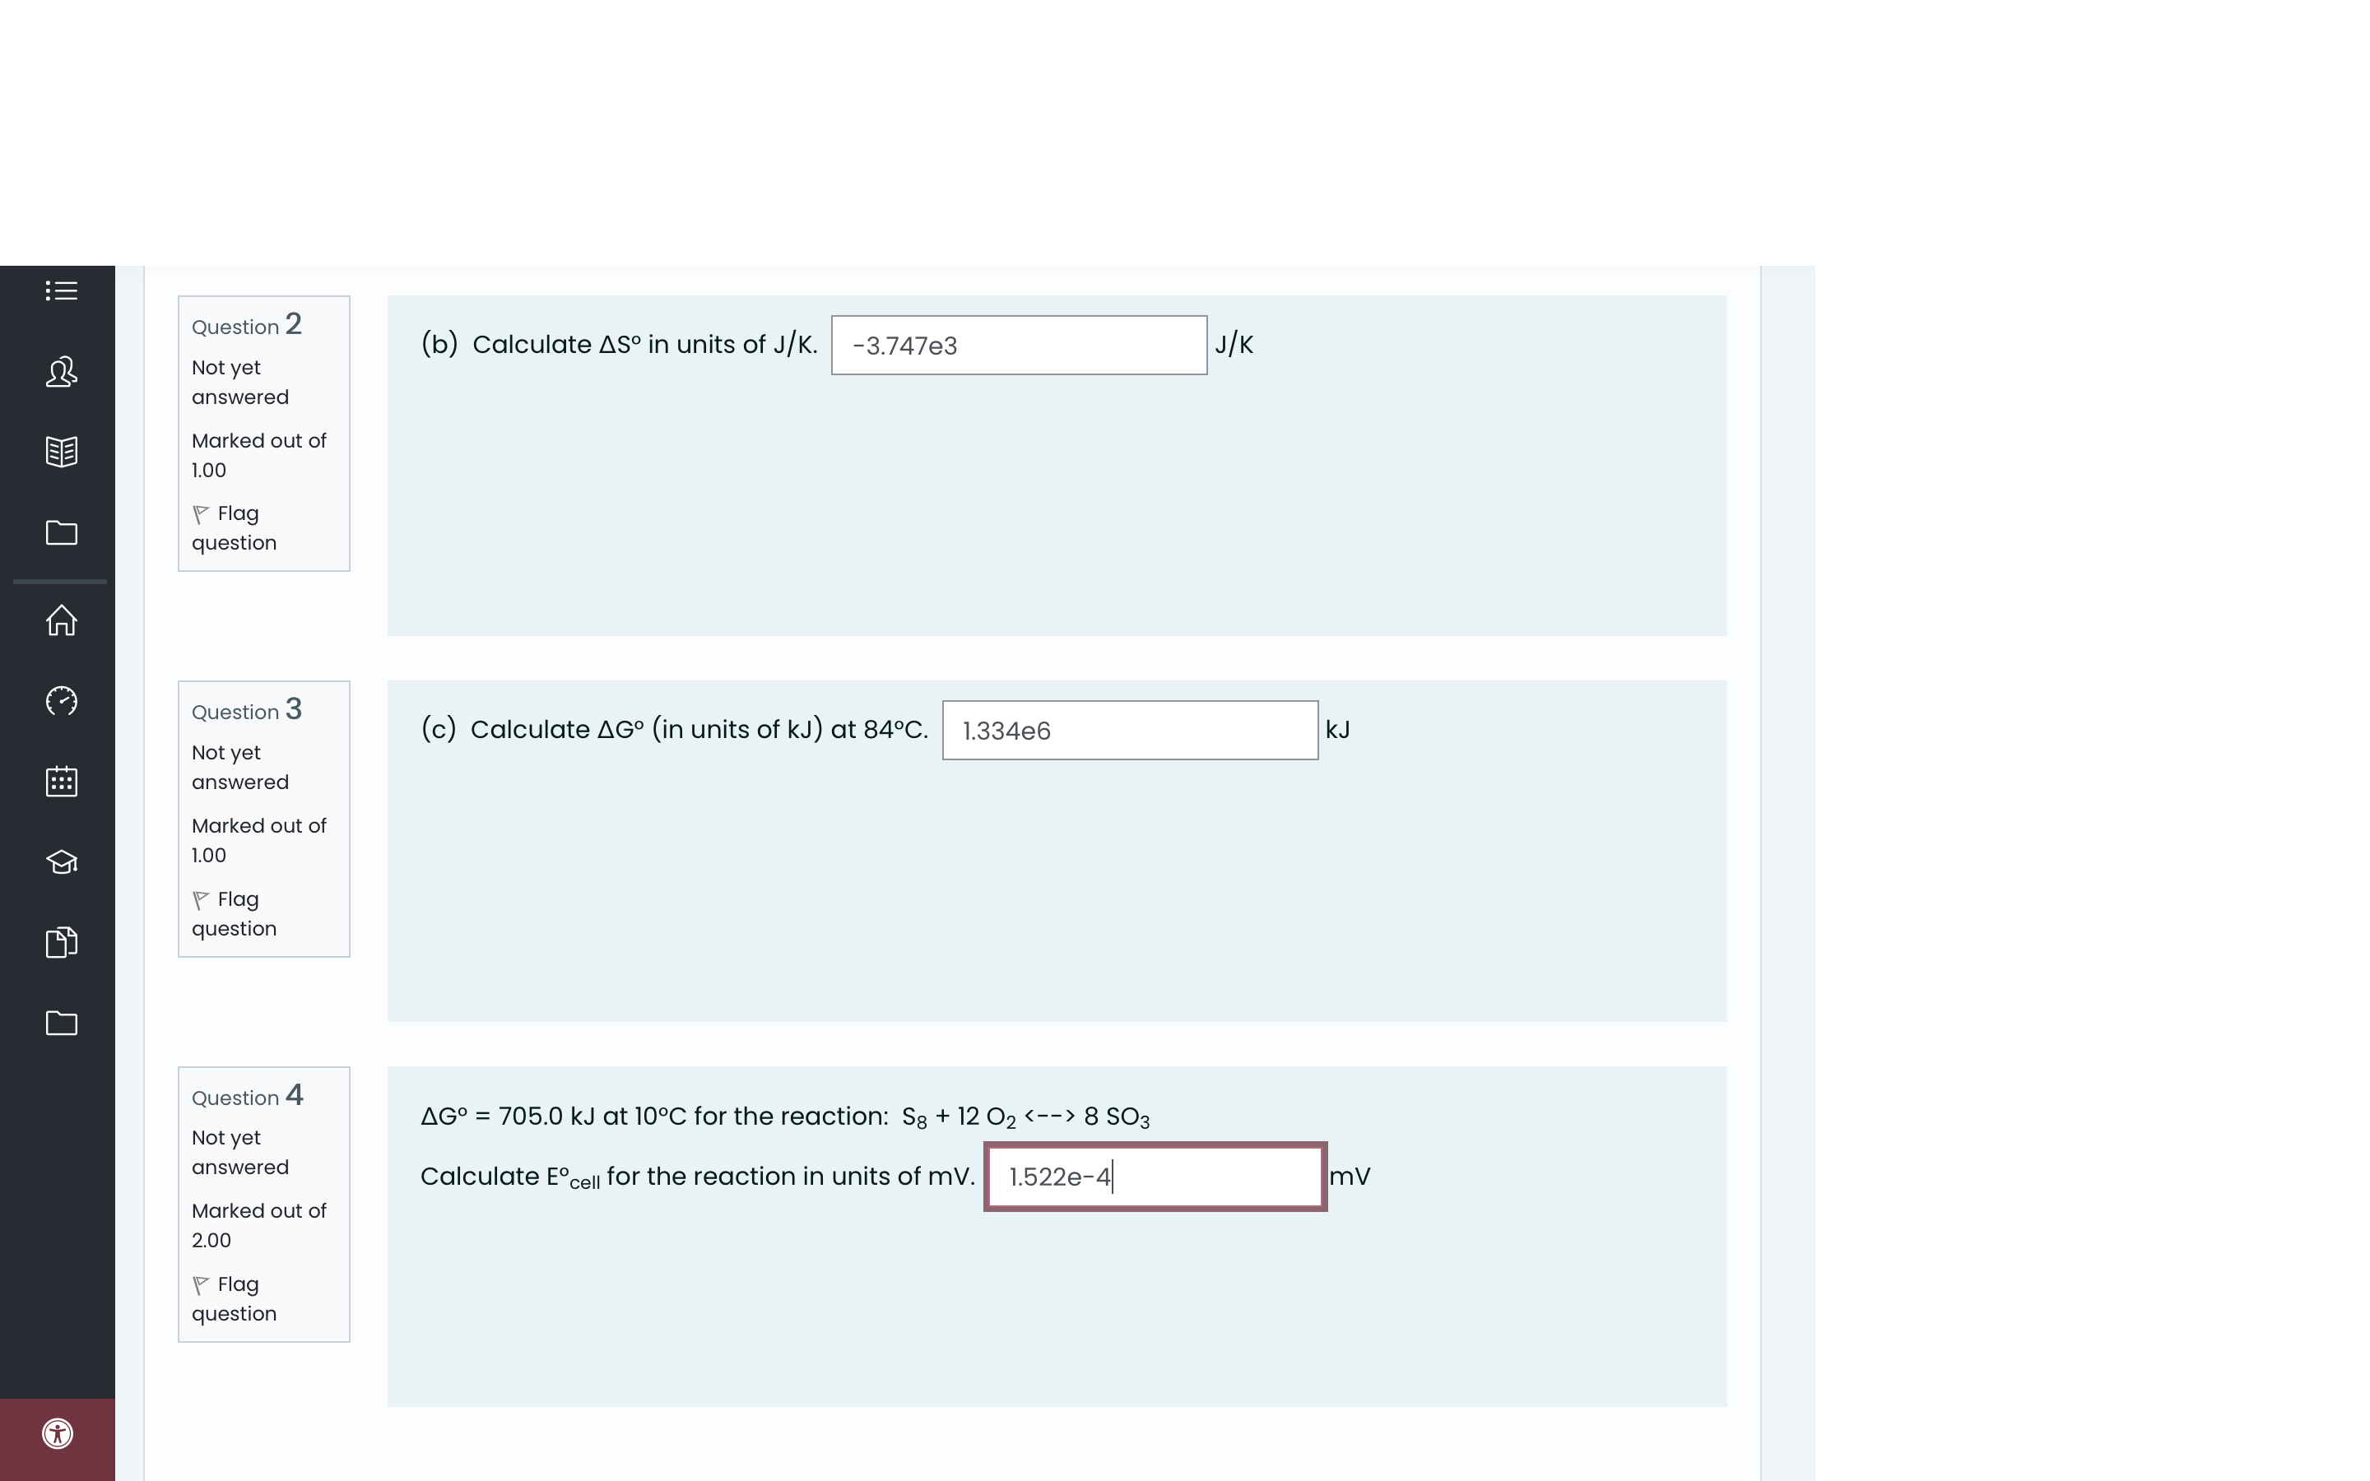This screenshot has height=1481, width=2370.
Task: Open the bookmarks/reading list icon
Action: click(x=62, y=450)
